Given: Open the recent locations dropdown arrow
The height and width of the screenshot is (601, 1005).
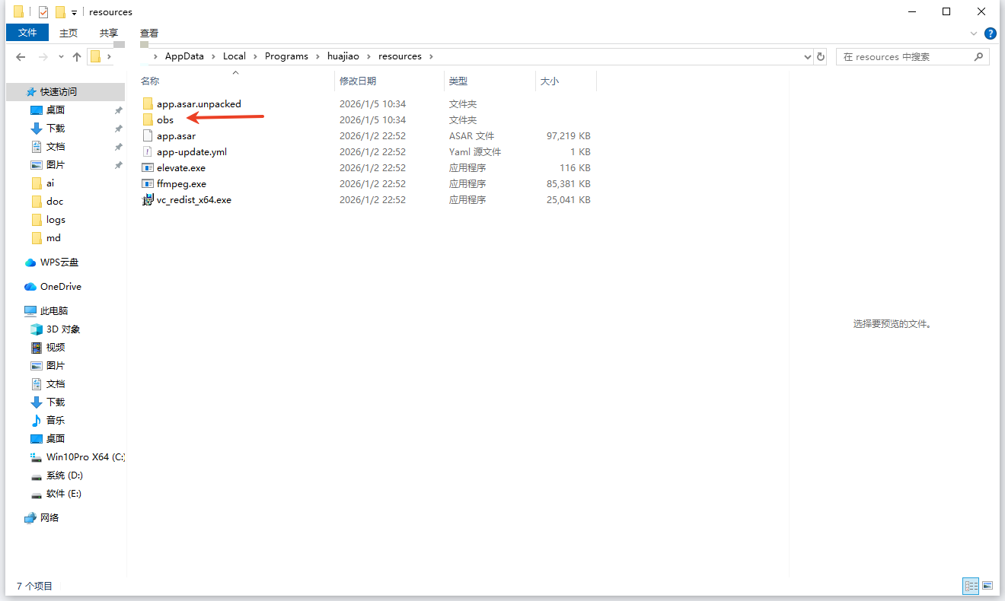Looking at the screenshot, I should tap(61, 57).
